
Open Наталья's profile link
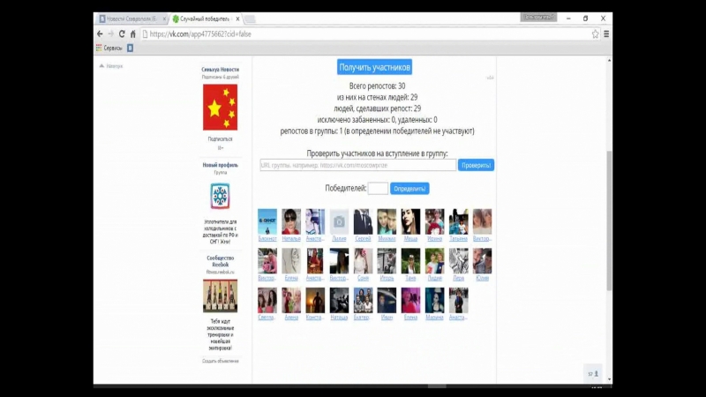[x=291, y=238]
